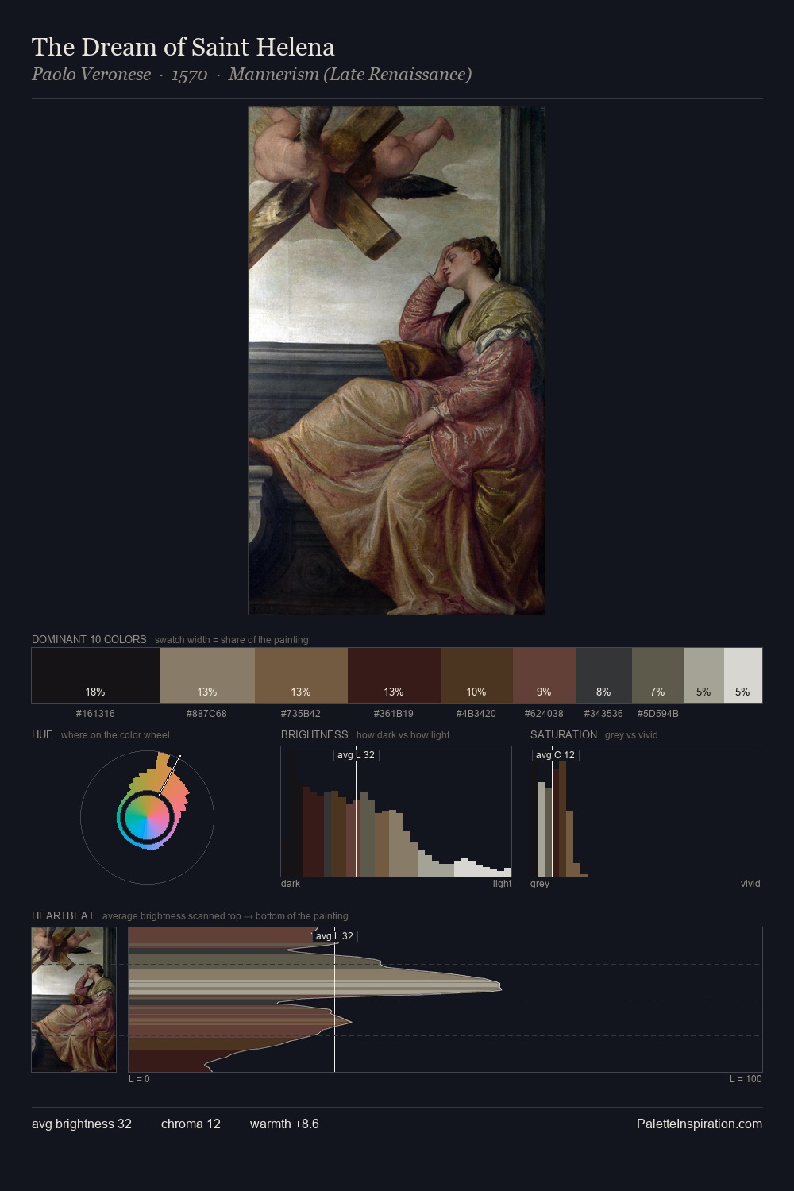This screenshot has height=1191, width=794.
Task: Select the 8% swatch above #343536
Action: tap(603, 676)
